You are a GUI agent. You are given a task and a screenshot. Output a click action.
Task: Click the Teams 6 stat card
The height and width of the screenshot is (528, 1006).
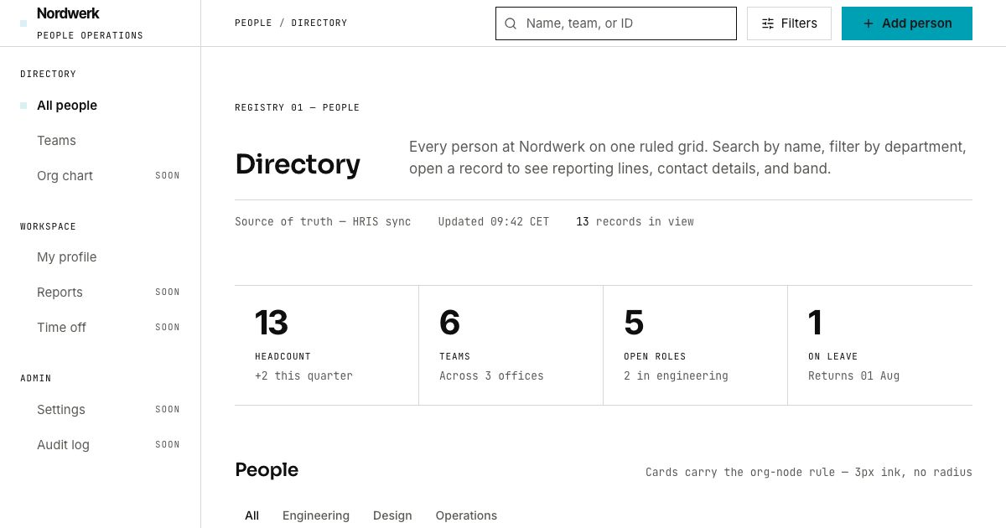[x=511, y=345]
